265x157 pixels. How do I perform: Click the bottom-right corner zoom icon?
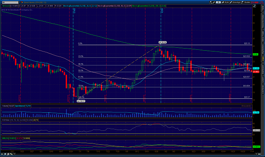point(259,154)
